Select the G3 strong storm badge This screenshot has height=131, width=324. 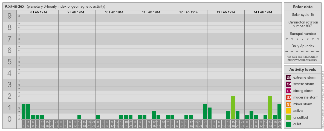289,91
